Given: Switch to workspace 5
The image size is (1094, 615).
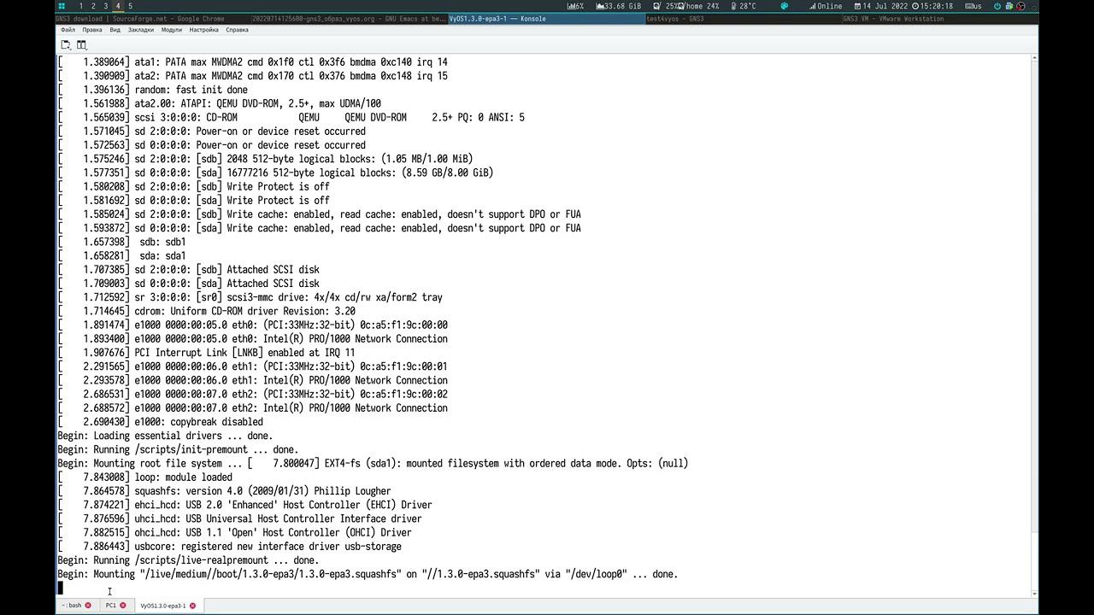Looking at the screenshot, I should (131, 6).
